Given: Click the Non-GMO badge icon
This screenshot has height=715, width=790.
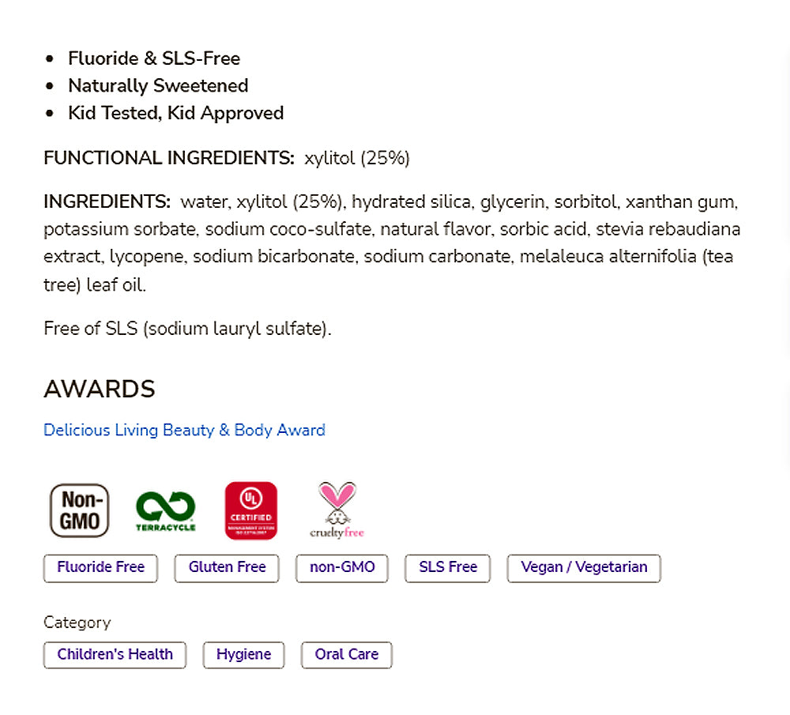Looking at the screenshot, I should click(80, 510).
